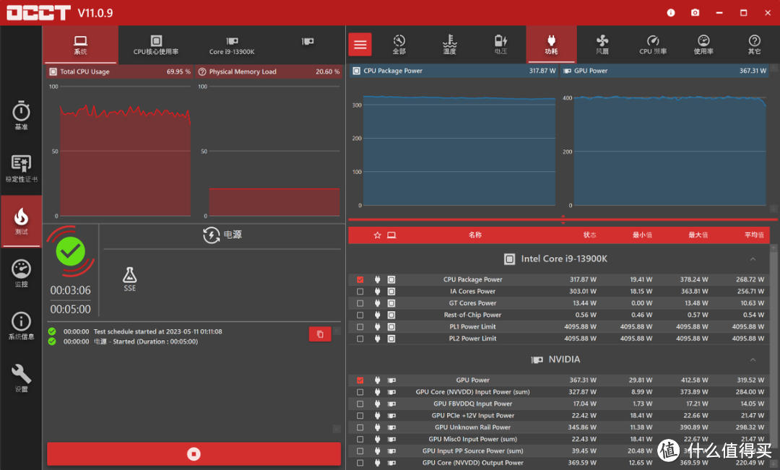Switch to the Core i9-13900K tab
The image size is (780, 470).
click(x=232, y=45)
